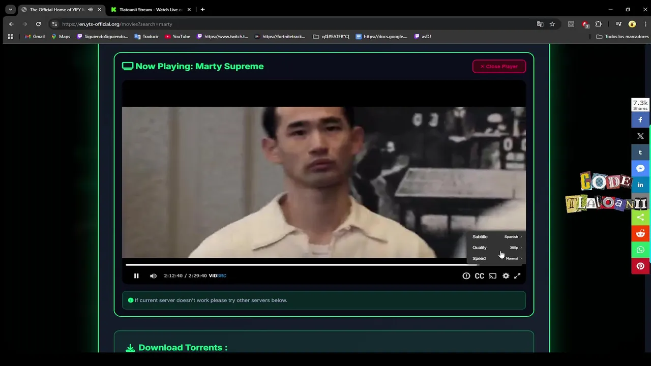Click the green ShareThis icon
651x366 pixels.
point(640,218)
